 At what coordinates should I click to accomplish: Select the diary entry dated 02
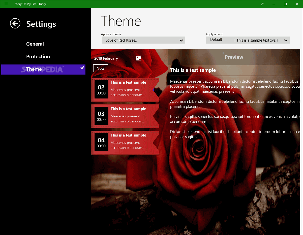pyautogui.click(x=125, y=90)
